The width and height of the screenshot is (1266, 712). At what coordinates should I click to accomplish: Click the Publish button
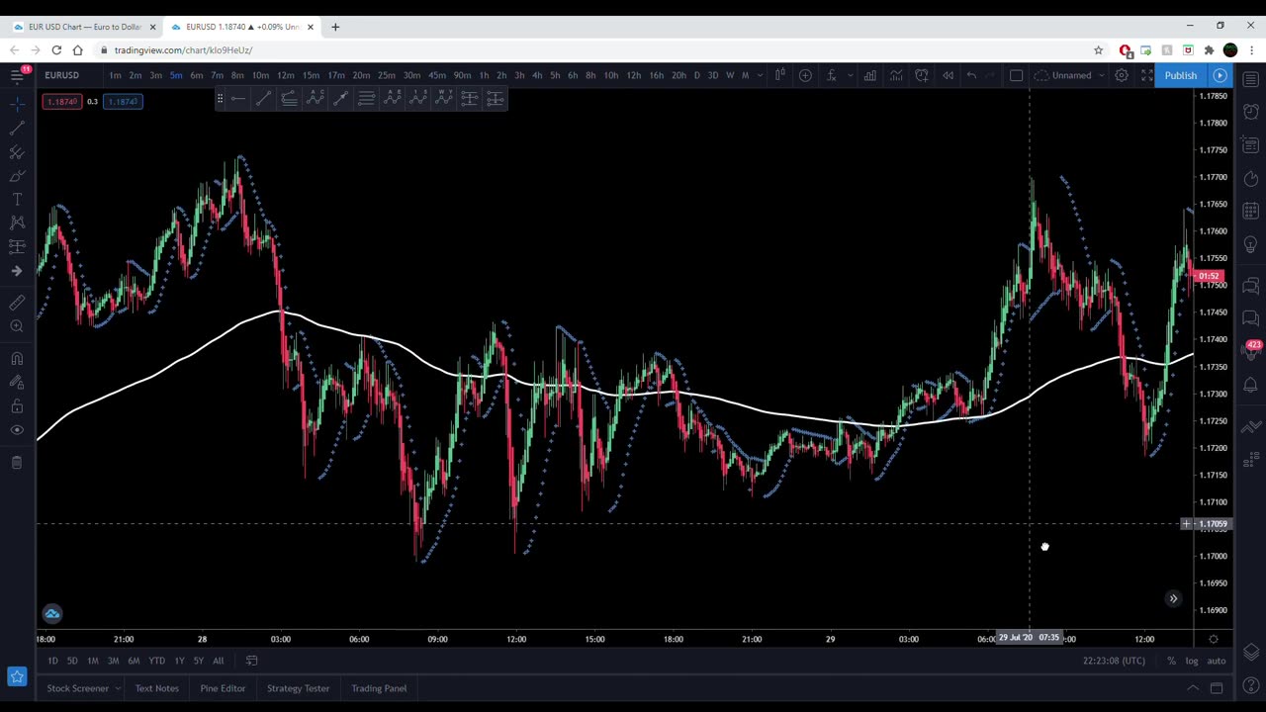pyautogui.click(x=1181, y=75)
